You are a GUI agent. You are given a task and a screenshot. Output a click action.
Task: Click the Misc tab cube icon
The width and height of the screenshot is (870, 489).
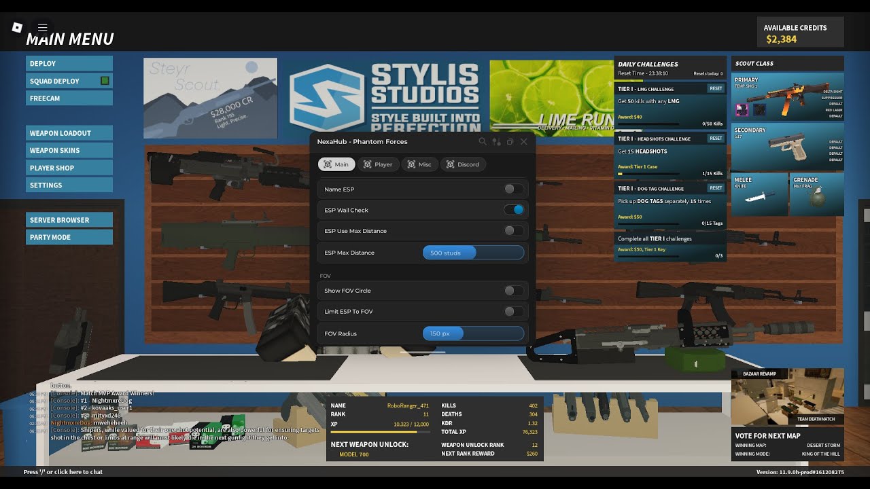411,164
